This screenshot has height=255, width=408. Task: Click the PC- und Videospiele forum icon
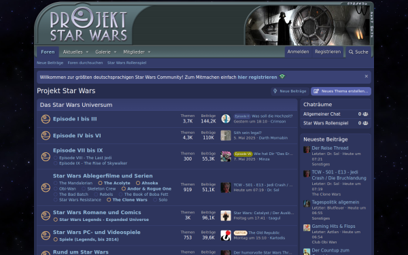pyautogui.click(x=46, y=235)
